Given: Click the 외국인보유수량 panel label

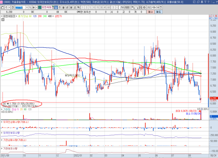Looking at the screenshot, I should pyautogui.click(x=11, y=133).
